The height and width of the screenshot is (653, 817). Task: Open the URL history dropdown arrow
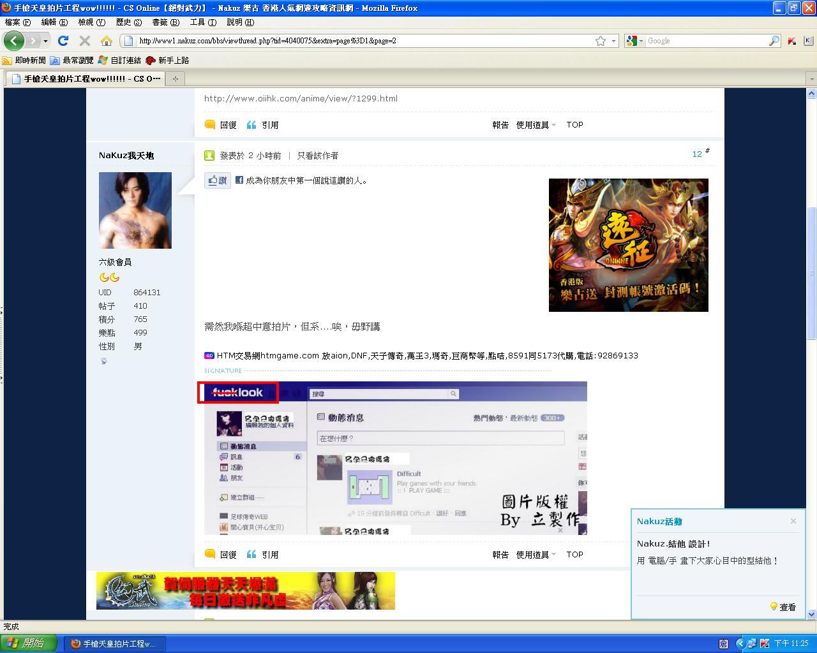[613, 41]
